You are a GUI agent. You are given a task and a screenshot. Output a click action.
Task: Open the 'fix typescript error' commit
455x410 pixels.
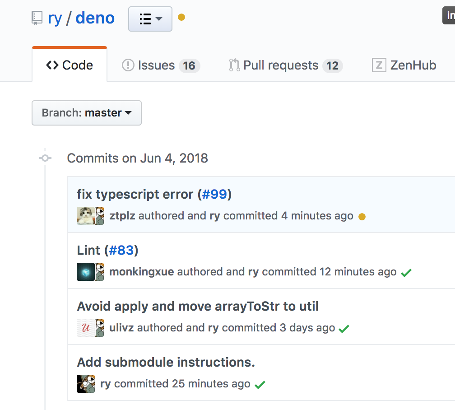point(135,194)
